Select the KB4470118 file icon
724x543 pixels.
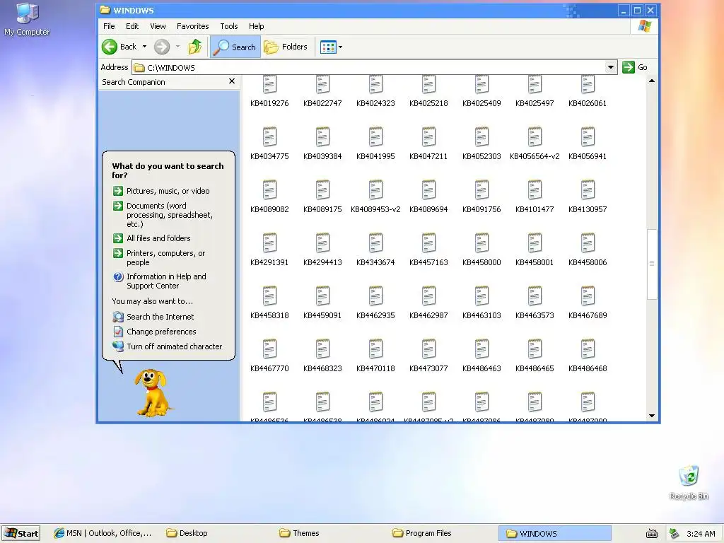[376, 349]
